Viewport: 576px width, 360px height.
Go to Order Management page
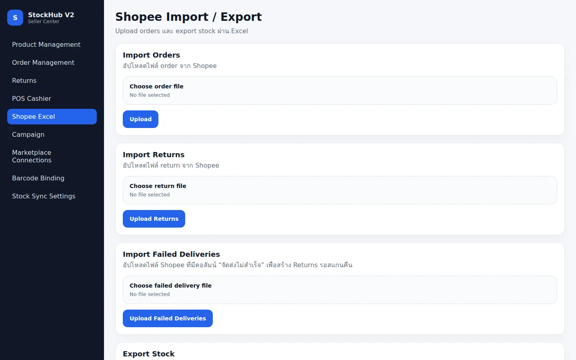pyautogui.click(x=52, y=62)
